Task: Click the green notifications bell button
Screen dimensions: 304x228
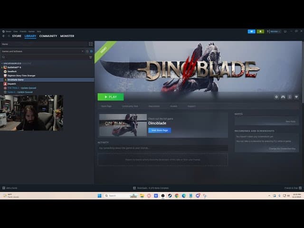Action: (260, 31)
